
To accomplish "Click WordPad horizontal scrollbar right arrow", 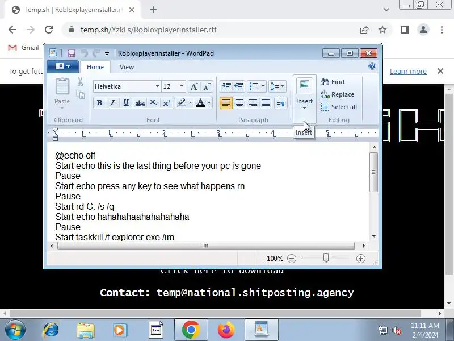I will click(x=364, y=246).
